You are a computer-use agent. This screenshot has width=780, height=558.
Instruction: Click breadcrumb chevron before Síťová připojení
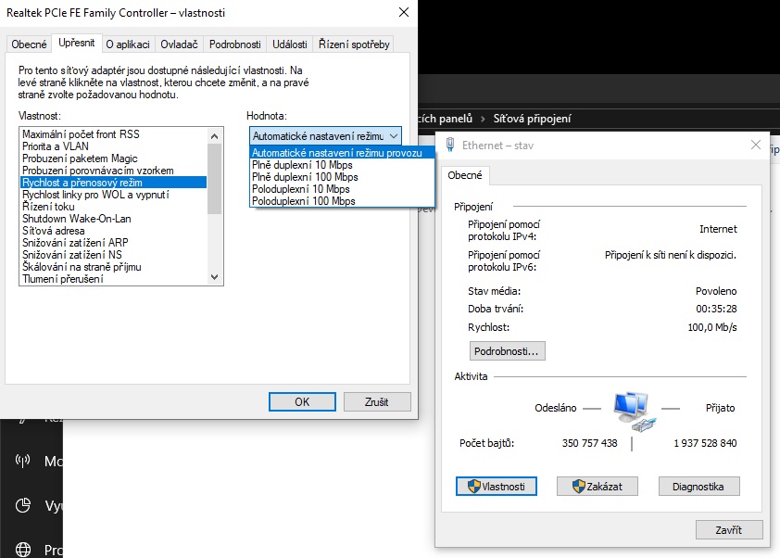click(x=483, y=119)
